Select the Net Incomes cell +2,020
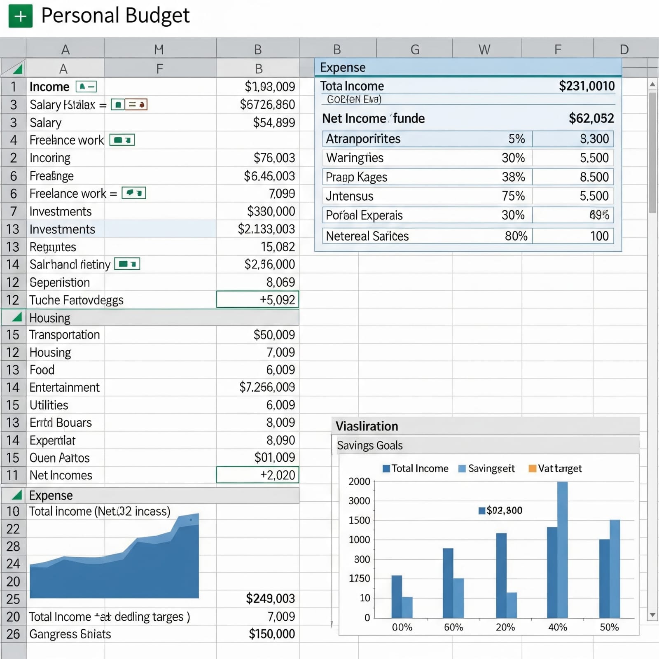Viewport: 659px width, 659px height. 257,475
